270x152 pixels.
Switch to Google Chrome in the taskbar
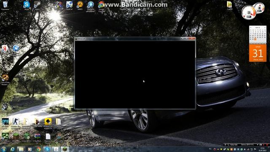[x=38, y=149]
